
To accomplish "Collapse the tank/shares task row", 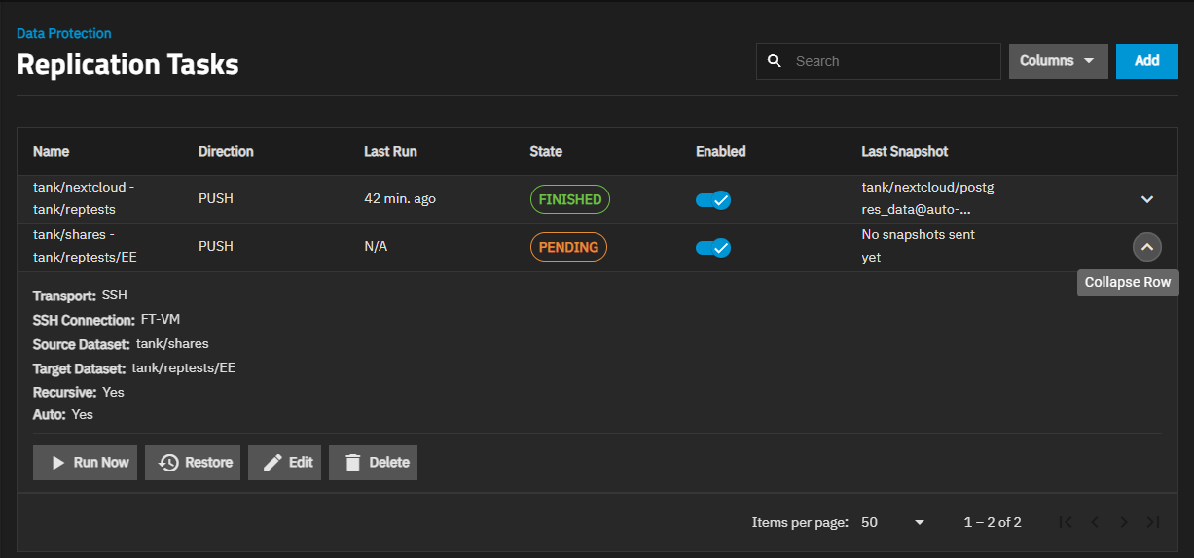I will coord(1147,247).
